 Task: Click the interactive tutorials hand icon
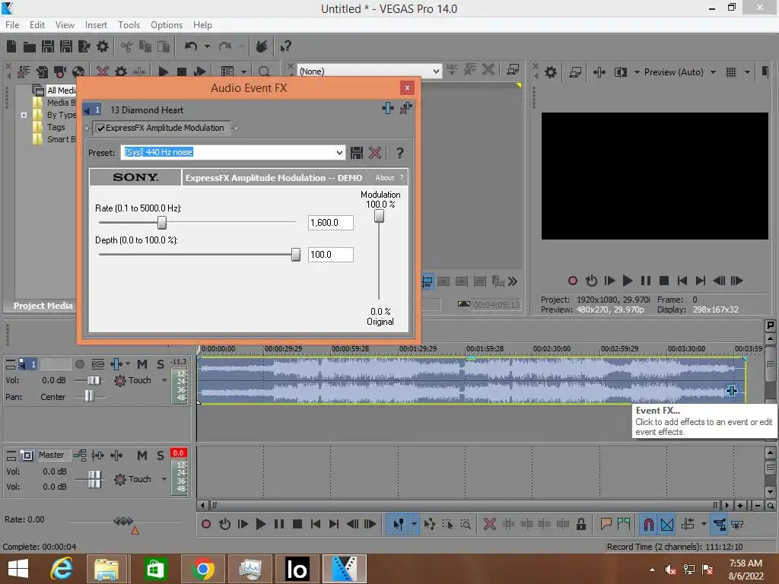(x=262, y=46)
